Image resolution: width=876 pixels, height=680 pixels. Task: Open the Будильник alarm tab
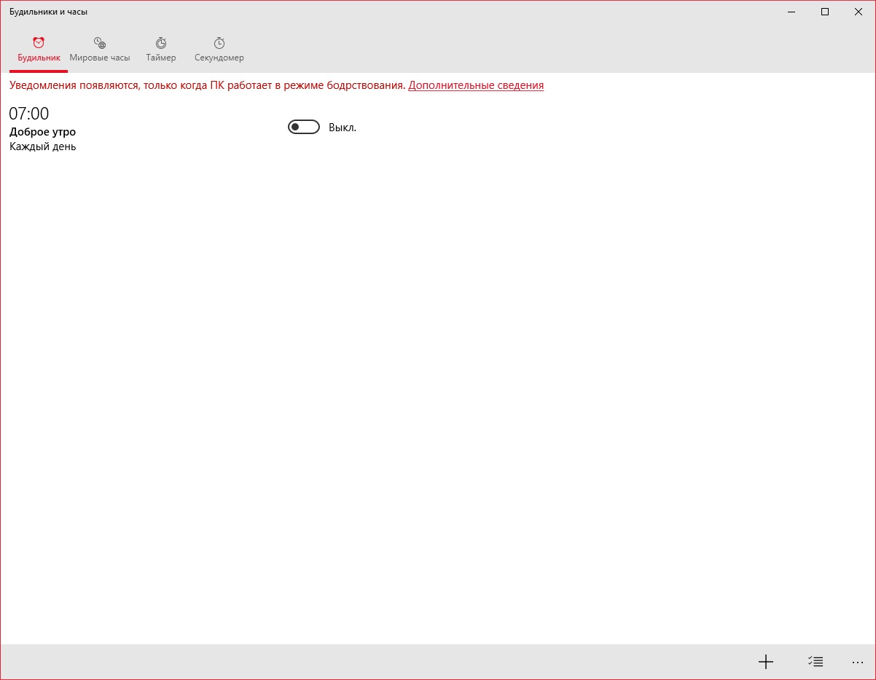39,50
